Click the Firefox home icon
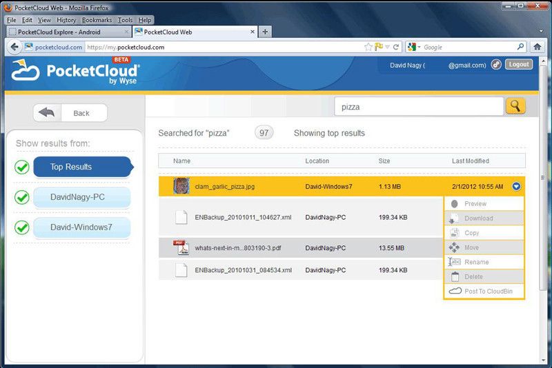552x368 pixels. point(538,46)
